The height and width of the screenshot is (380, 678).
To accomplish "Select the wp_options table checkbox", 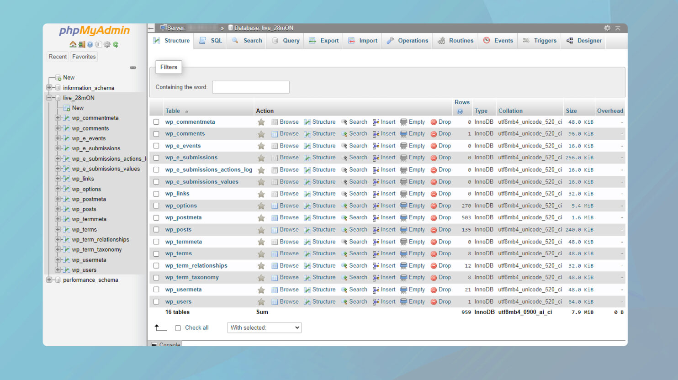I will pos(156,206).
